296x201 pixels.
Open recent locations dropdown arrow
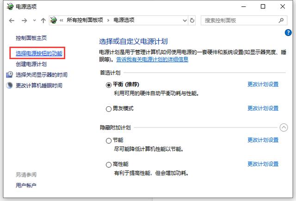pos(34,20)
